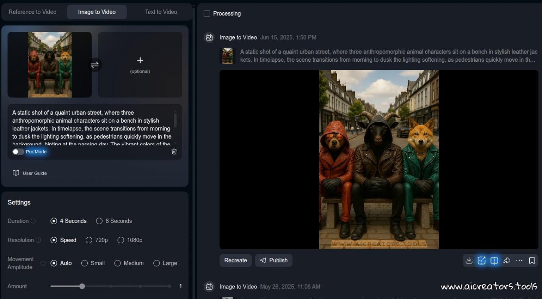Screen dimensions: 542x299
Task: Add optional end frame image
Action: pos(140,65)
